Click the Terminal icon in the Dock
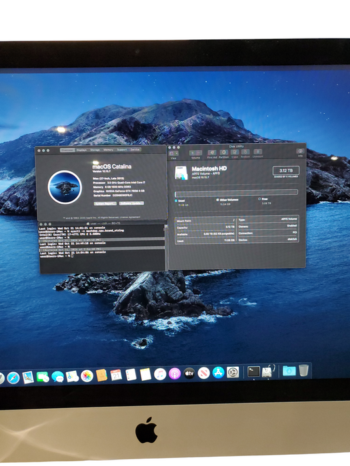Image resolution: width=350 pixels, height=466 pixels. point(253,371)
